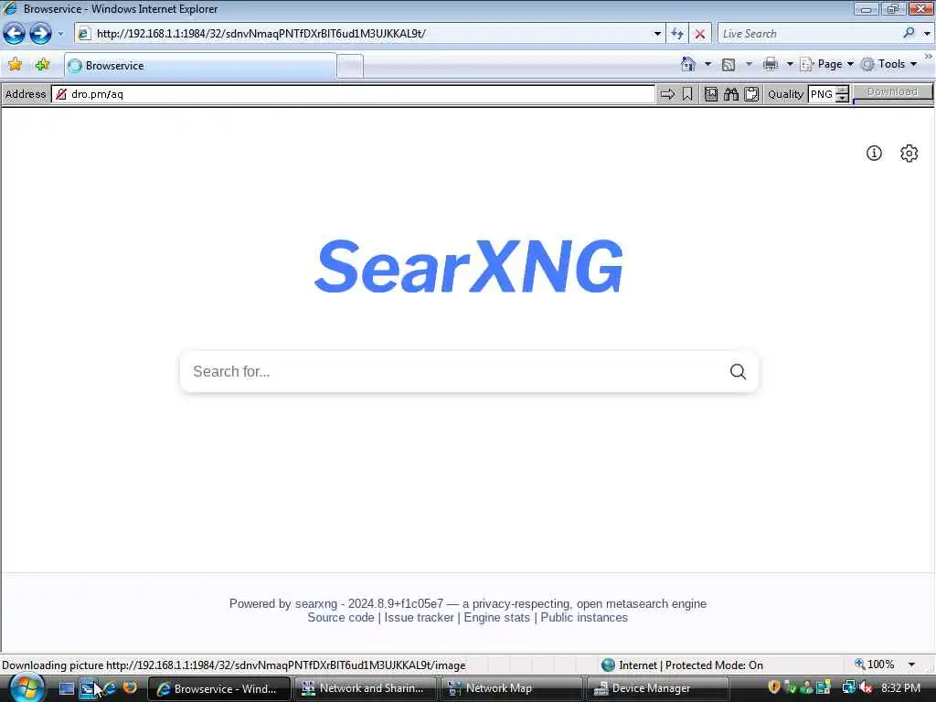Image resolution: width=936 pixels, height=702 pixels.
Task: Click Switch between windows quick launch icon
Action: click(x=88, y=688)
